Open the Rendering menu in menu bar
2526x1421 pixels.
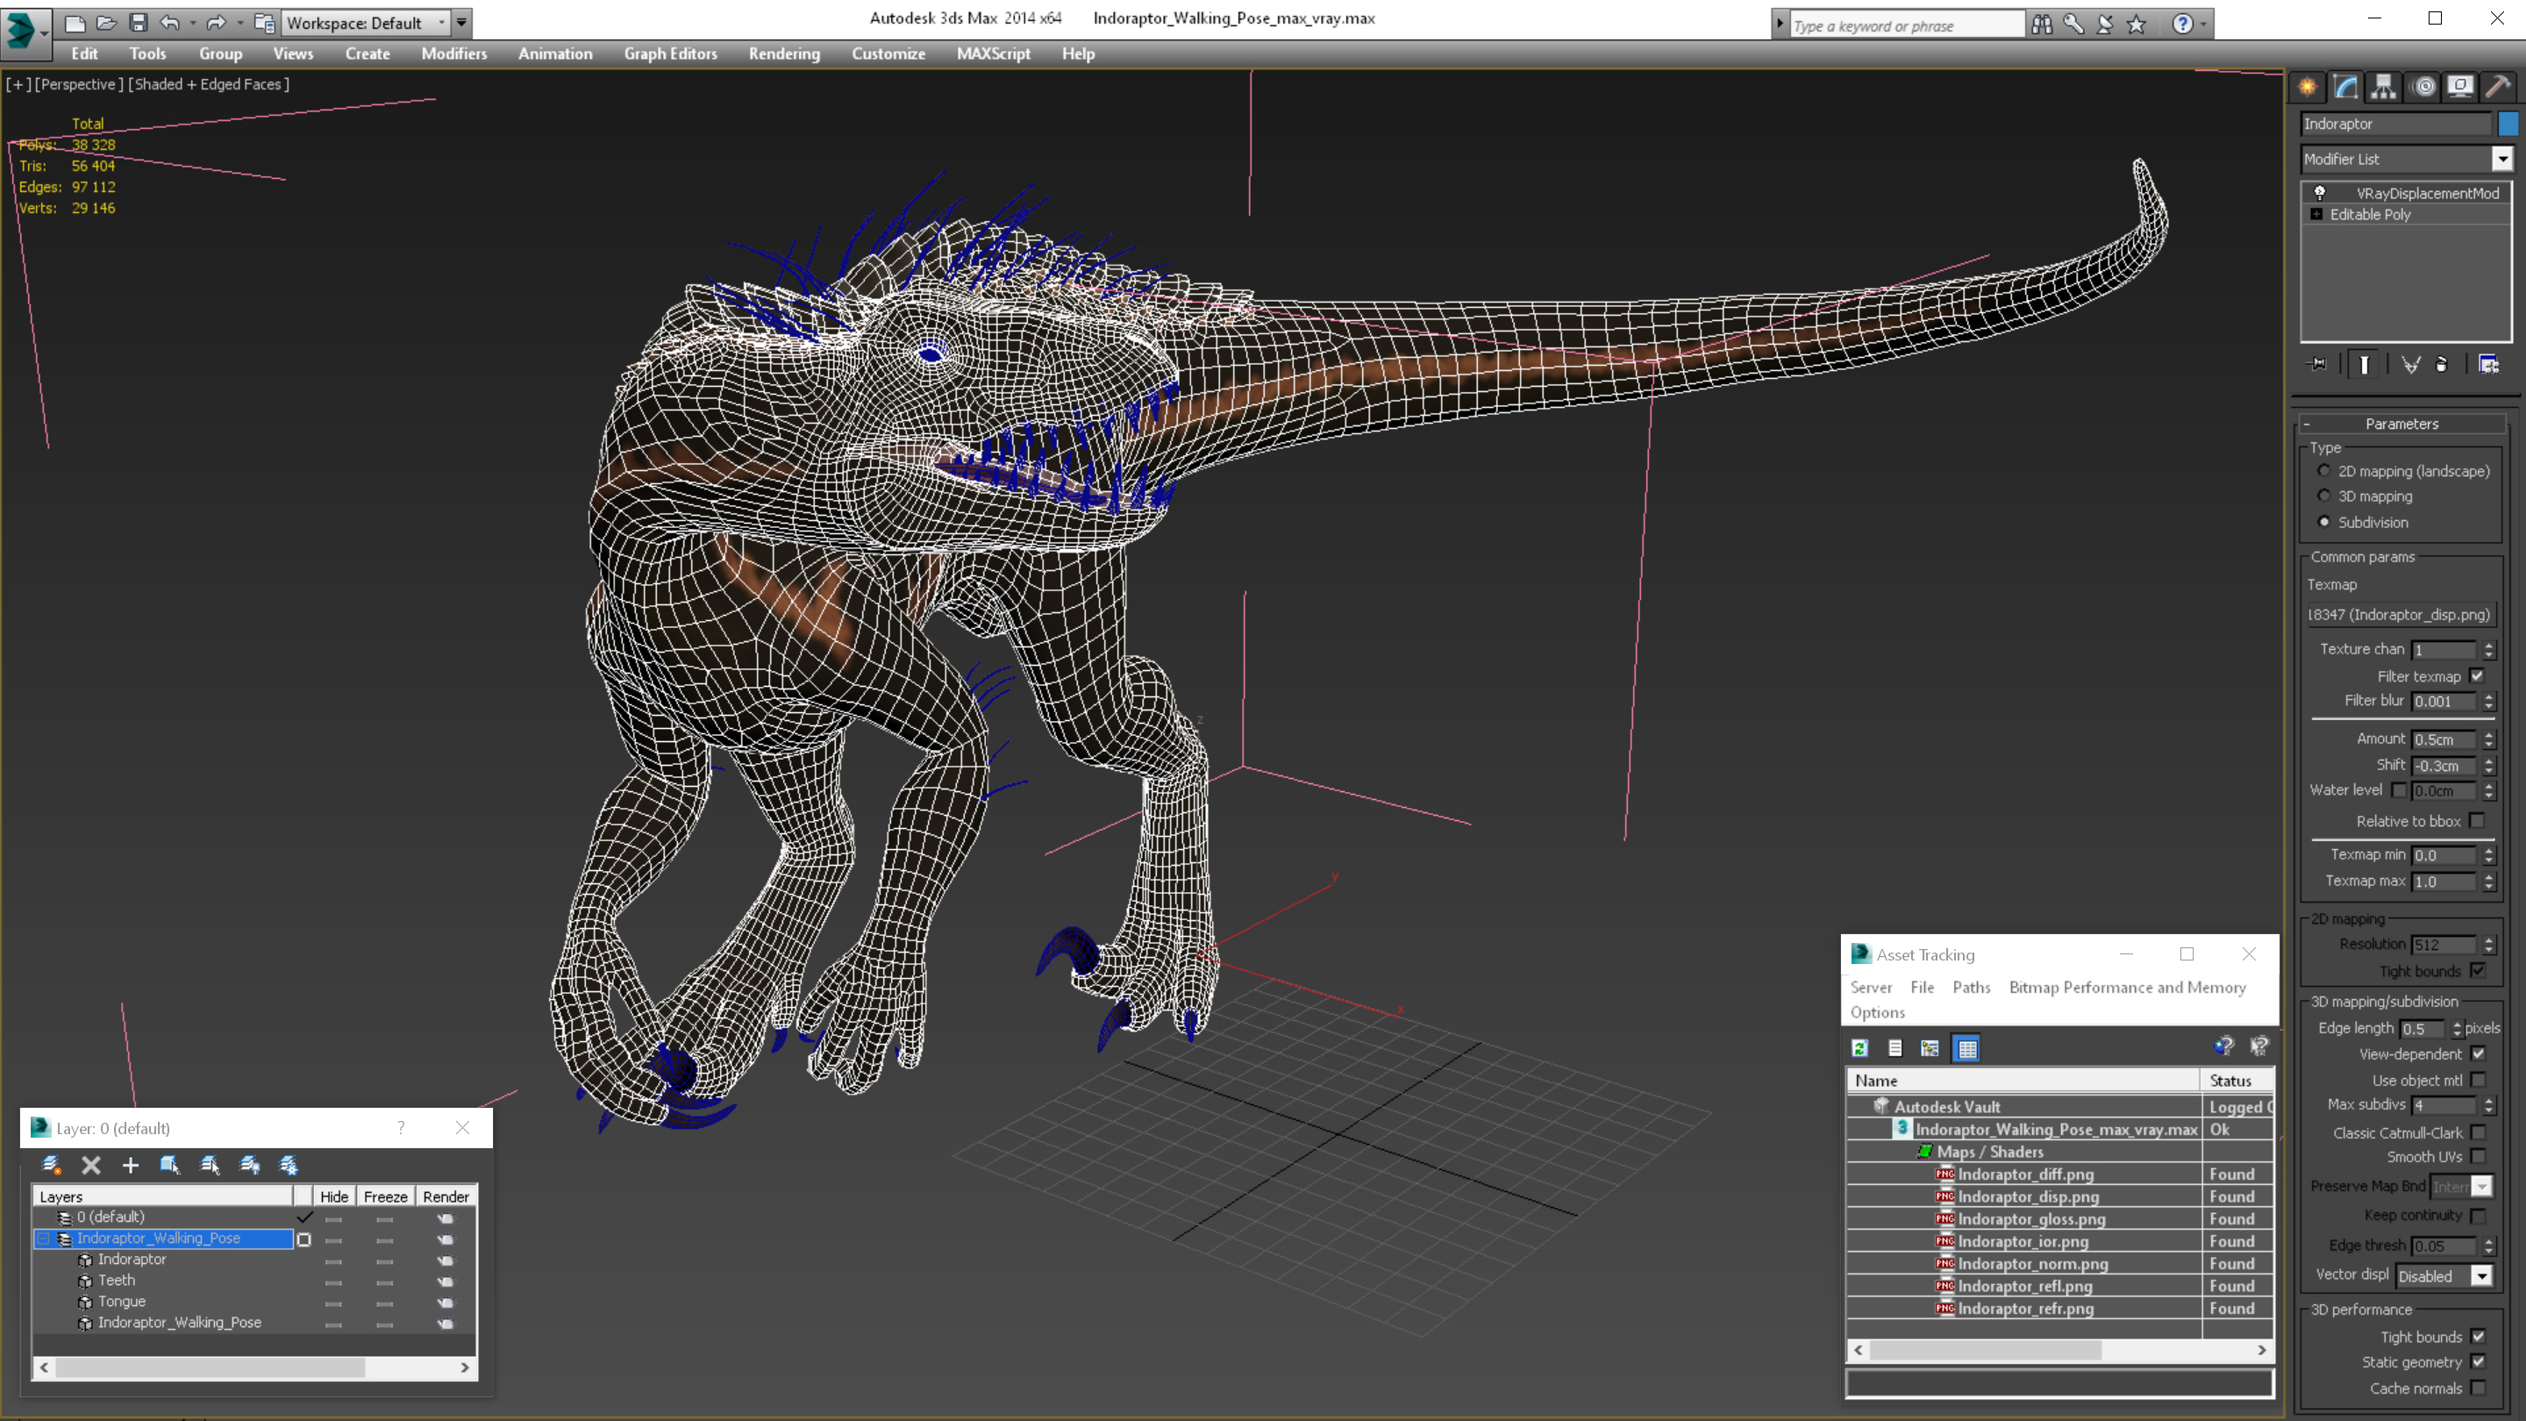click(786, 52)
